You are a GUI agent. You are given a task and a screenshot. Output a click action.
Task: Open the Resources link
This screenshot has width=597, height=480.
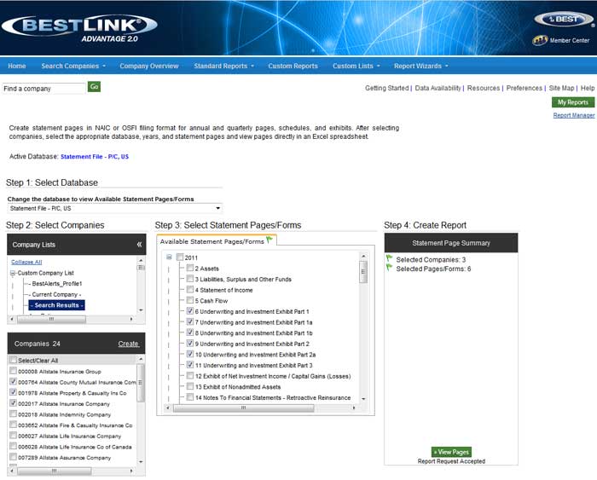484,88
